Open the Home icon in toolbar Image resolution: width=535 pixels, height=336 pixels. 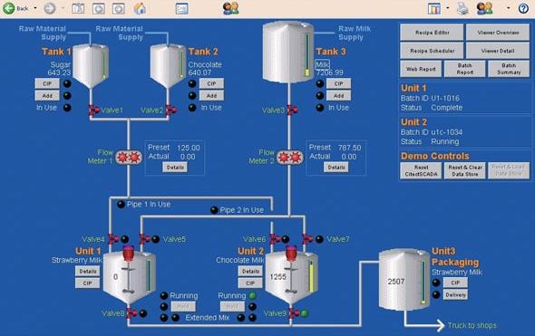(140, 8)
